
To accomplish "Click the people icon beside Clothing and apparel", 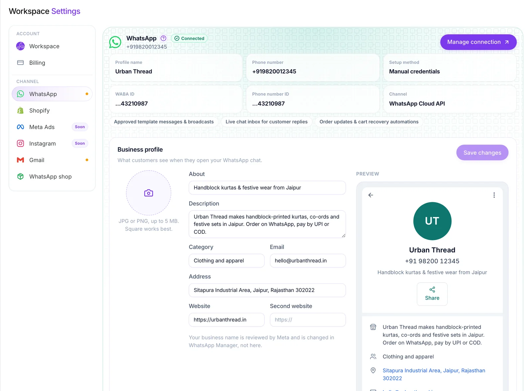I will click(373, 357).
